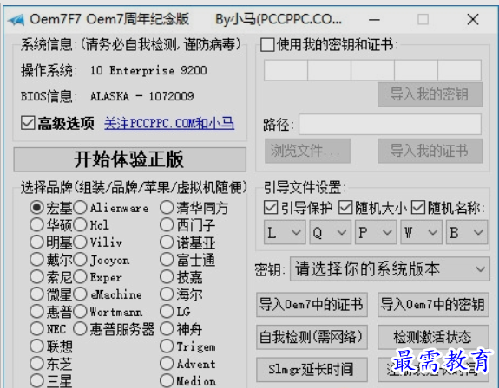Select 索尼 brand radio button
Viewport: 499px width, 388px height.
(36, 277)
